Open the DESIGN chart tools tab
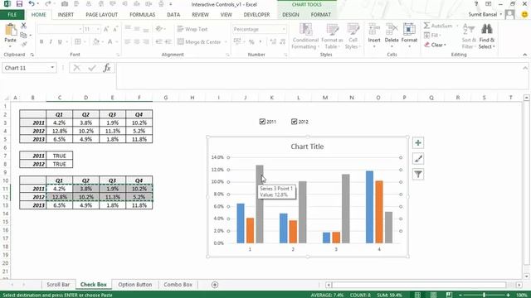 click(290, 15)
